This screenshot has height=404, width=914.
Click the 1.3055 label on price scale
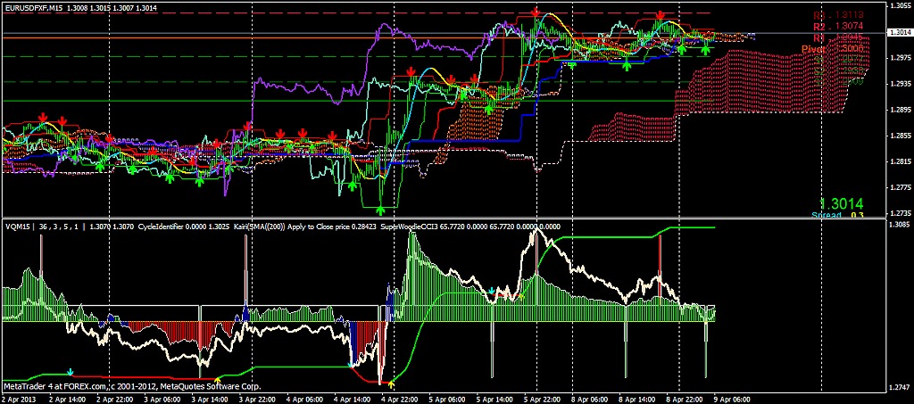point(899,5)
